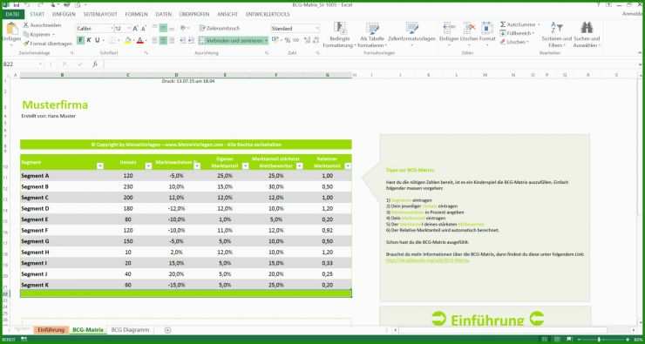Open filter dropdown of Marktwachstum column
The width and height of the screenshot is (645, 344).
point(197,165)
